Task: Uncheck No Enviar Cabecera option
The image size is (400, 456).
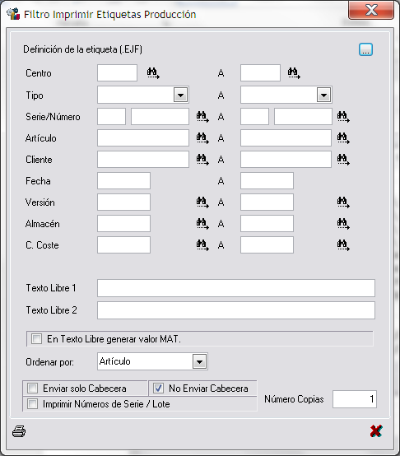Action: point(158,388)
